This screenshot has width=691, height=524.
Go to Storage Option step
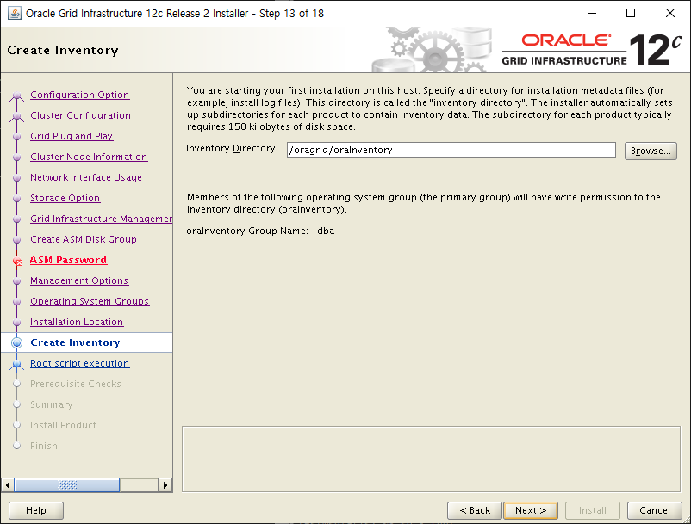click(x=65, y=198)
